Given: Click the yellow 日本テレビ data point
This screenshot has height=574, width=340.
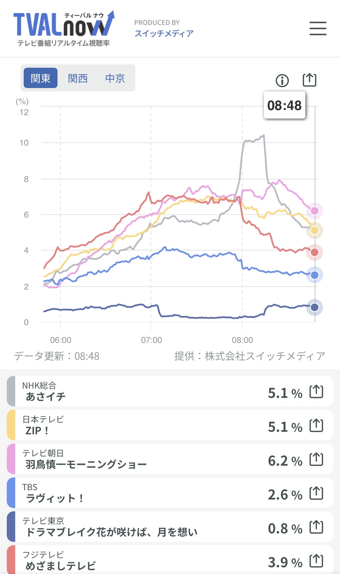Looking at the screenshot, I should pyautogui.click(x=314, y=230).
